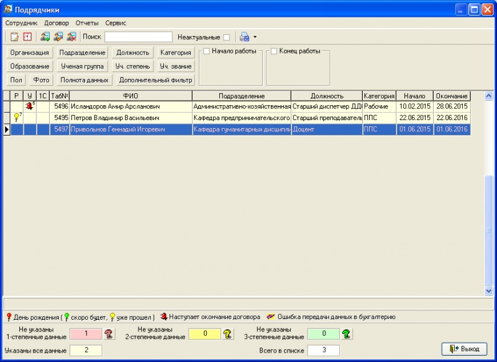The image size is (497, 362).
Task: Click the red bell icon in row 5496
Action: point(29,106)
